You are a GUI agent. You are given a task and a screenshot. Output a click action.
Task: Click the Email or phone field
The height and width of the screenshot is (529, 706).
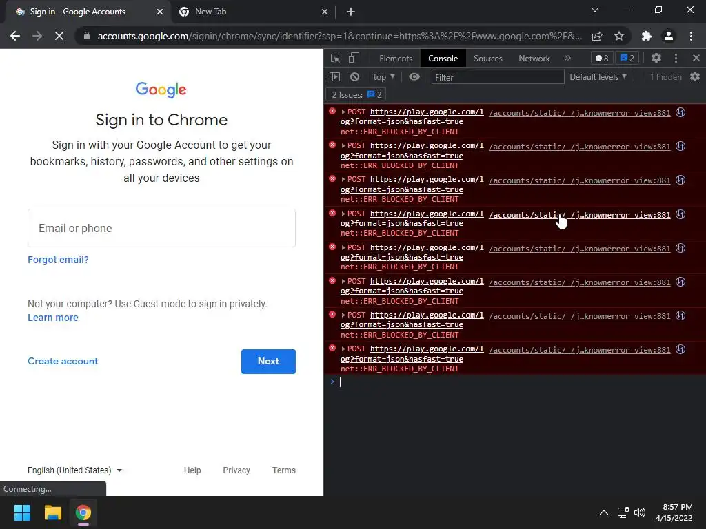pos(161,228)
